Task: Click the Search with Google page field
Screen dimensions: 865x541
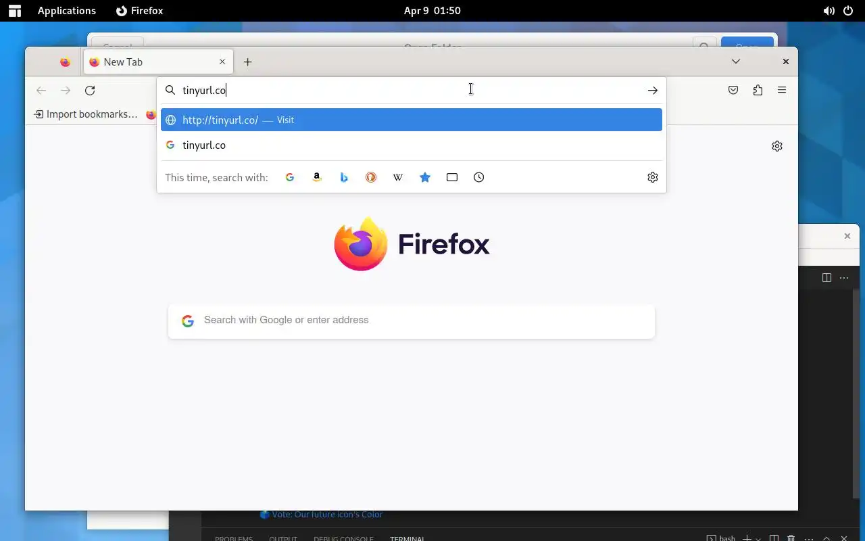Action: 412,321
